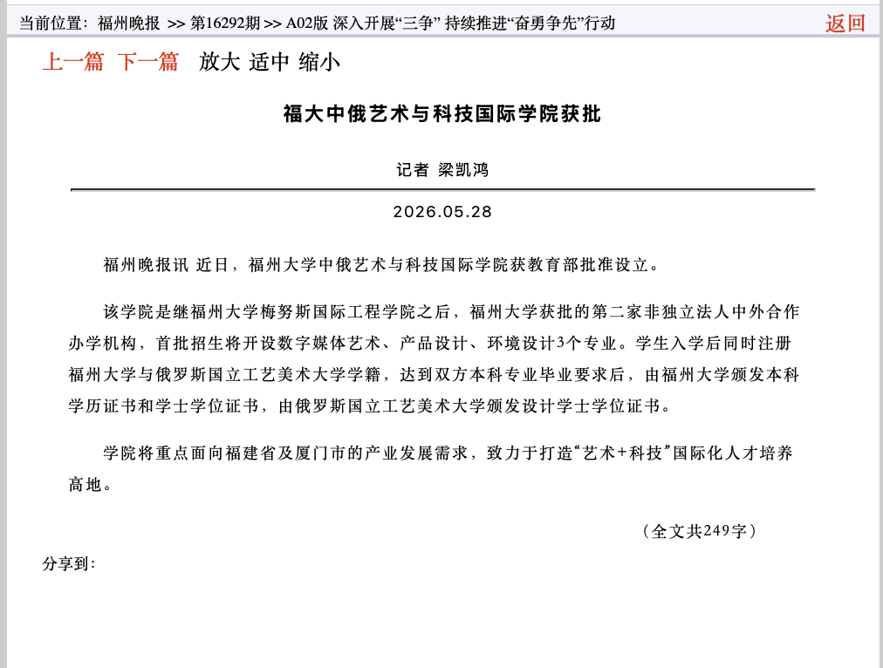The image size is (883, 668).
Task: Open issue 第16292期 in the breadcrumb
Action: click(x=225, y=23)
